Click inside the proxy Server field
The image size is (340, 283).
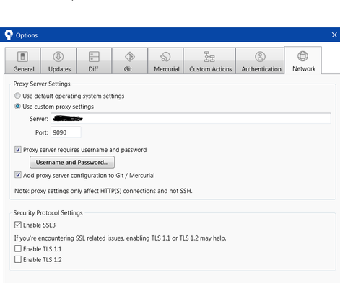click(x=191, y=118)
